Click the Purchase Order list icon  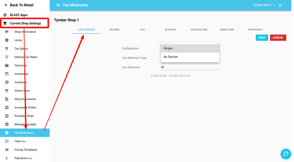point(7,116)
